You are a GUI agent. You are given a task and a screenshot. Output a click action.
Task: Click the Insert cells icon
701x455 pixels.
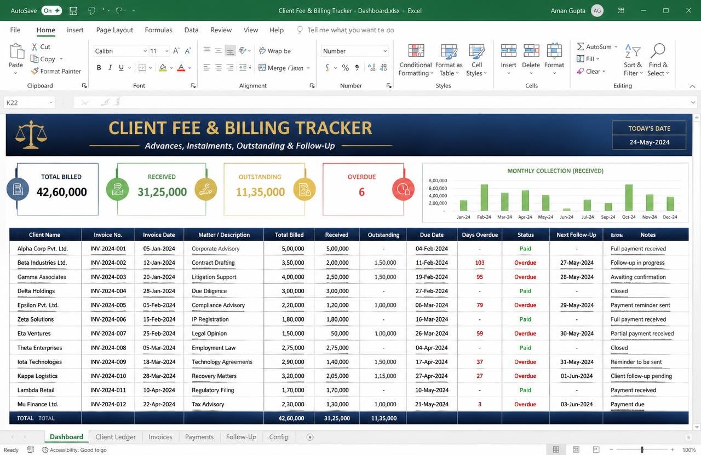509,51
